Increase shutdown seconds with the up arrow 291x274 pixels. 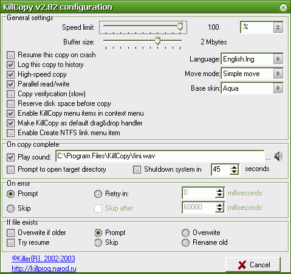234,167
